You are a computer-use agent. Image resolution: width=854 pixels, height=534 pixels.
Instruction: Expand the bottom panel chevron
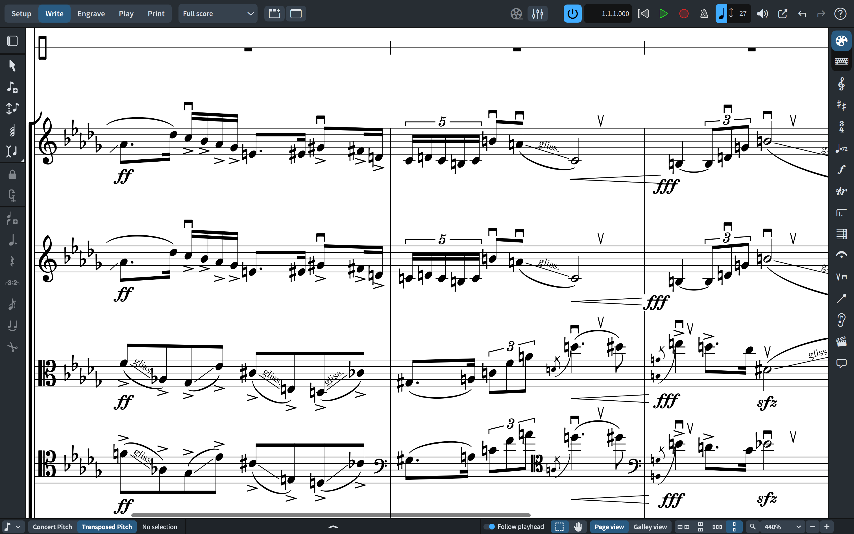[333, 527]
